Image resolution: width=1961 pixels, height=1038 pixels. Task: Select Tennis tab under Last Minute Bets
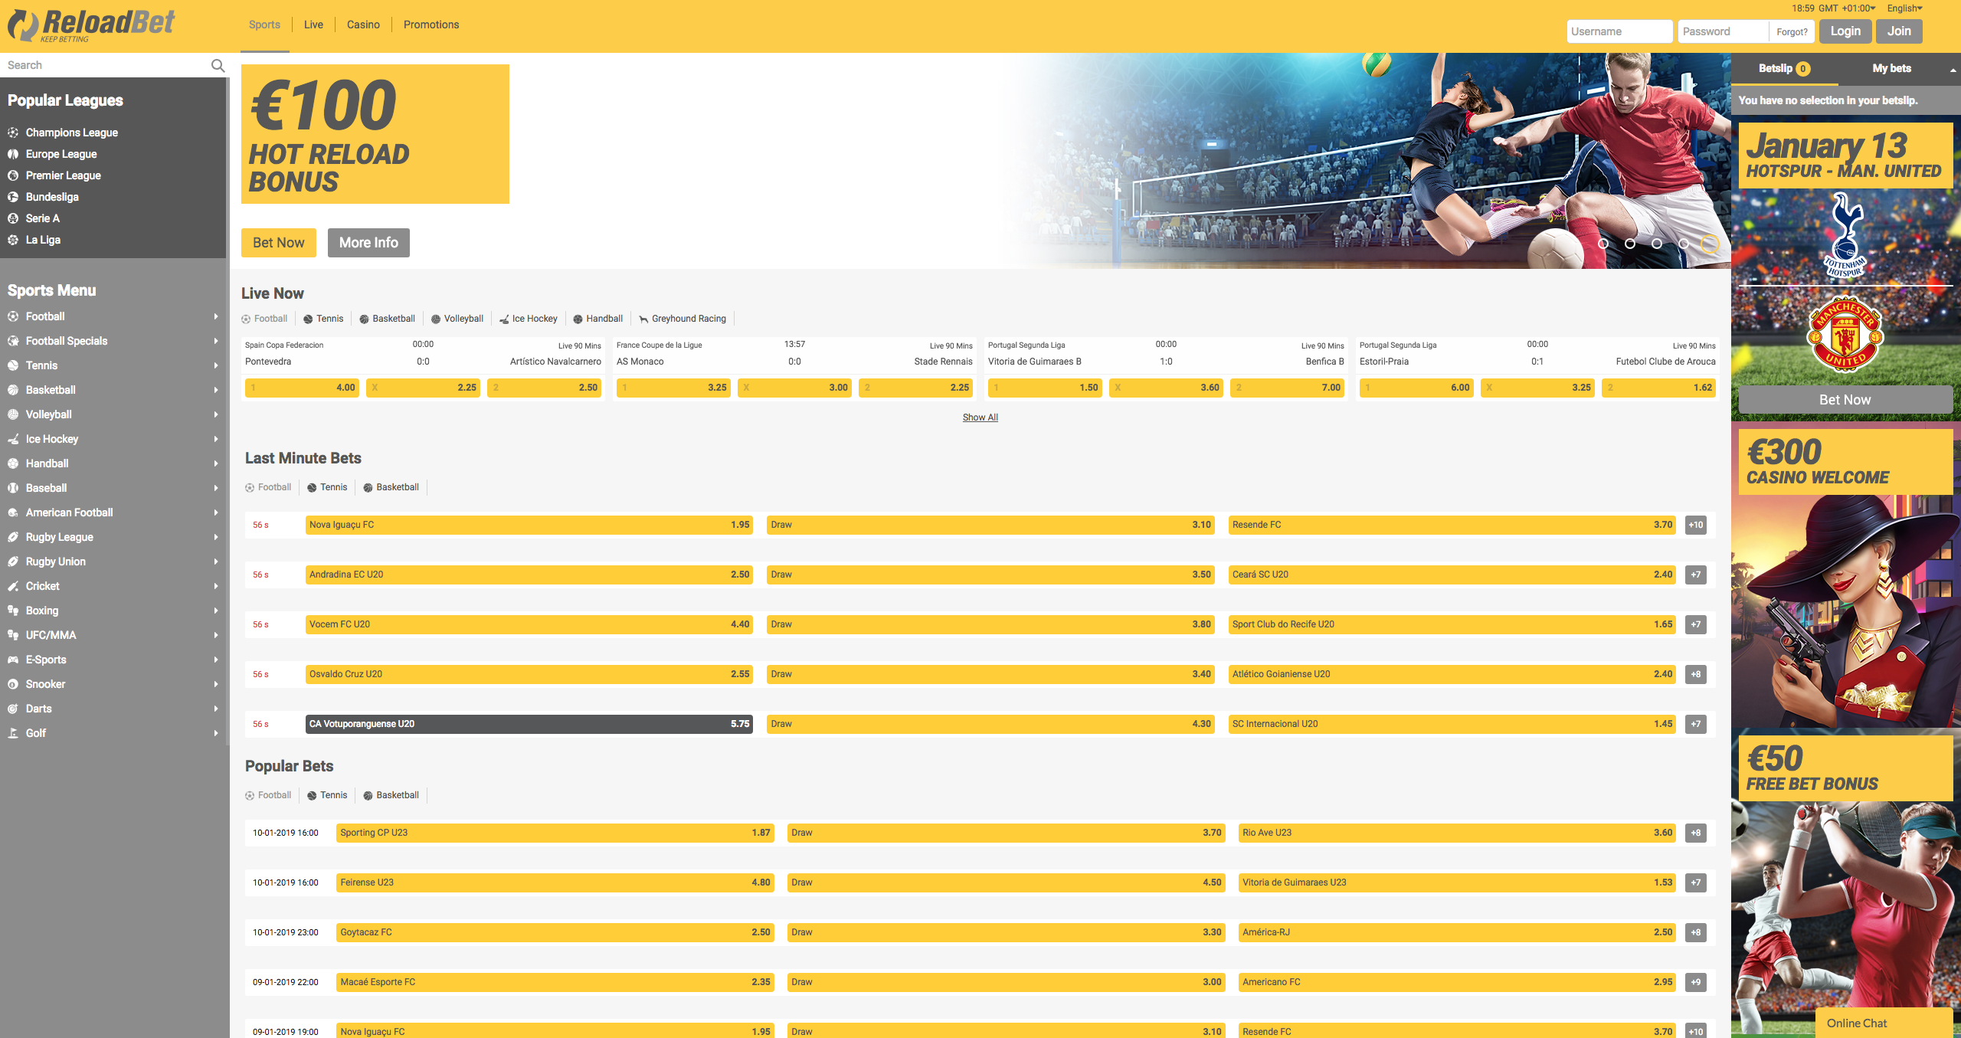[x=327, y=487]
